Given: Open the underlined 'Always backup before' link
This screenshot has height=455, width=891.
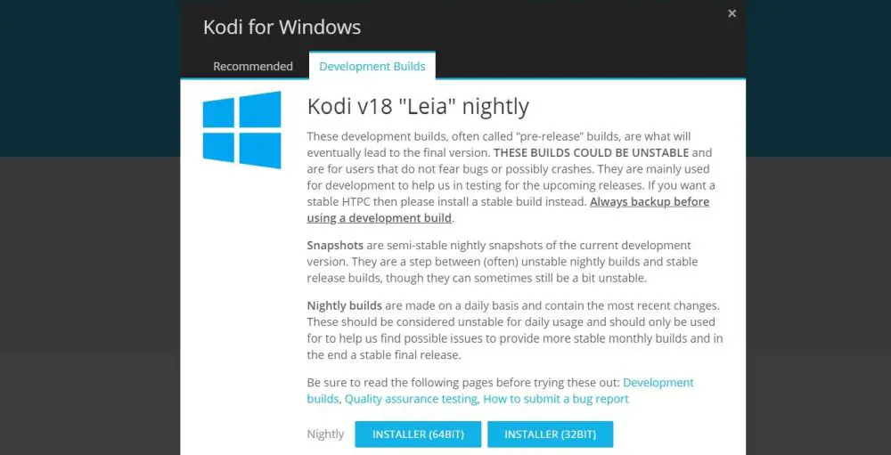Looking at the screenshot, I should click(650, 201).
